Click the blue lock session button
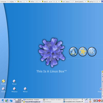This screenshot has width=103, height=103. pyautogui.click(x=90, y=100)
